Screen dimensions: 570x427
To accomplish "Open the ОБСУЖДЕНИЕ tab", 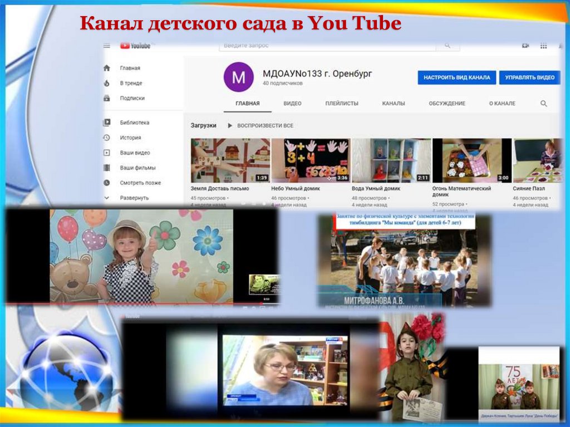I will click(447, 104).
